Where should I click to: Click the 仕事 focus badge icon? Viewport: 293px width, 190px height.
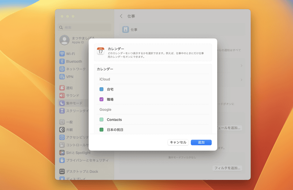pyautogui.click(x=126, y=30)
